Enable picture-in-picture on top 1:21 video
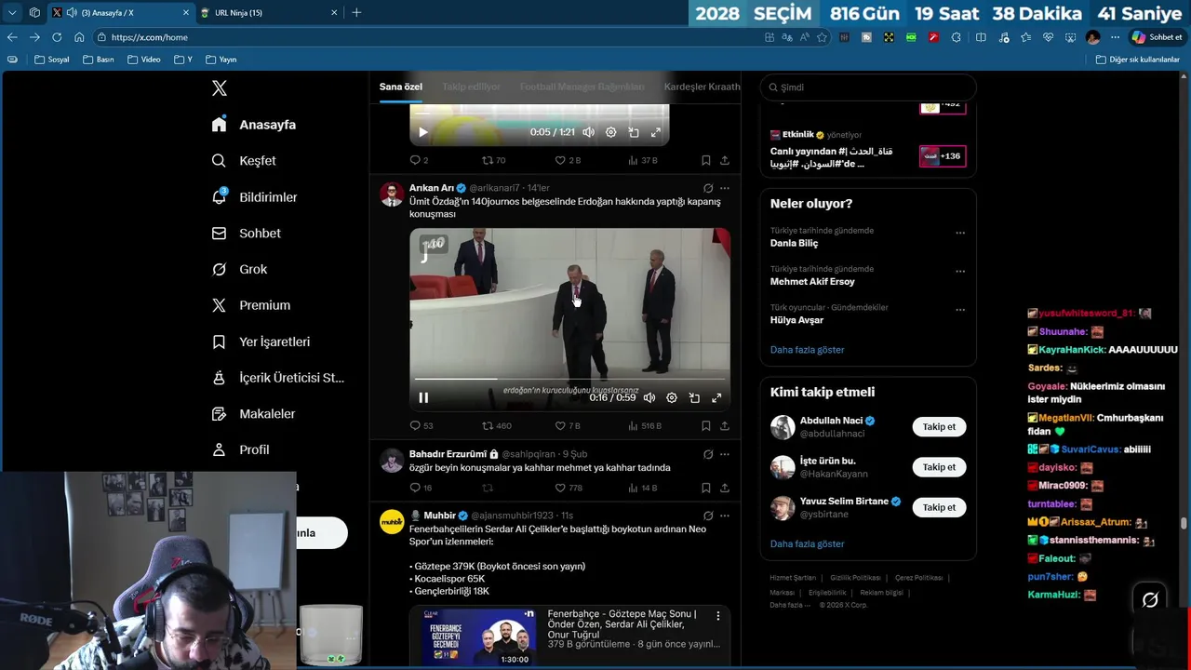This screenshot has height=670, width=1191. [x=633, y=132]
